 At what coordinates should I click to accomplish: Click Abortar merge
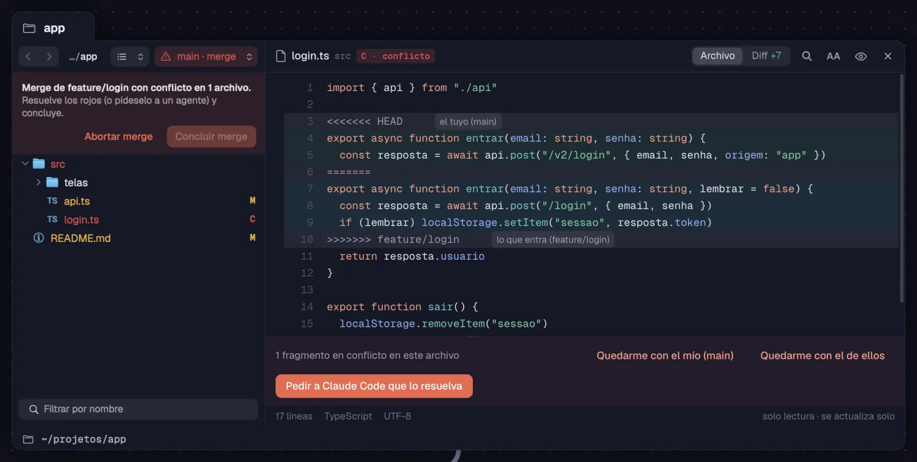pos(119,136)
